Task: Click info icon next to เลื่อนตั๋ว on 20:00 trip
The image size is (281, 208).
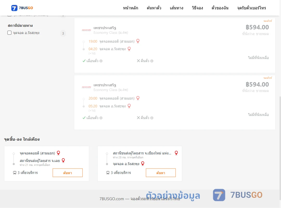Action: 101,118
